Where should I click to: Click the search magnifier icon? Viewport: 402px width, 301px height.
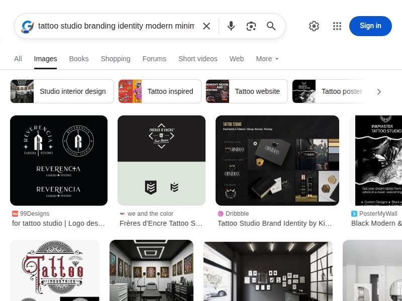[x=271, y=26]
